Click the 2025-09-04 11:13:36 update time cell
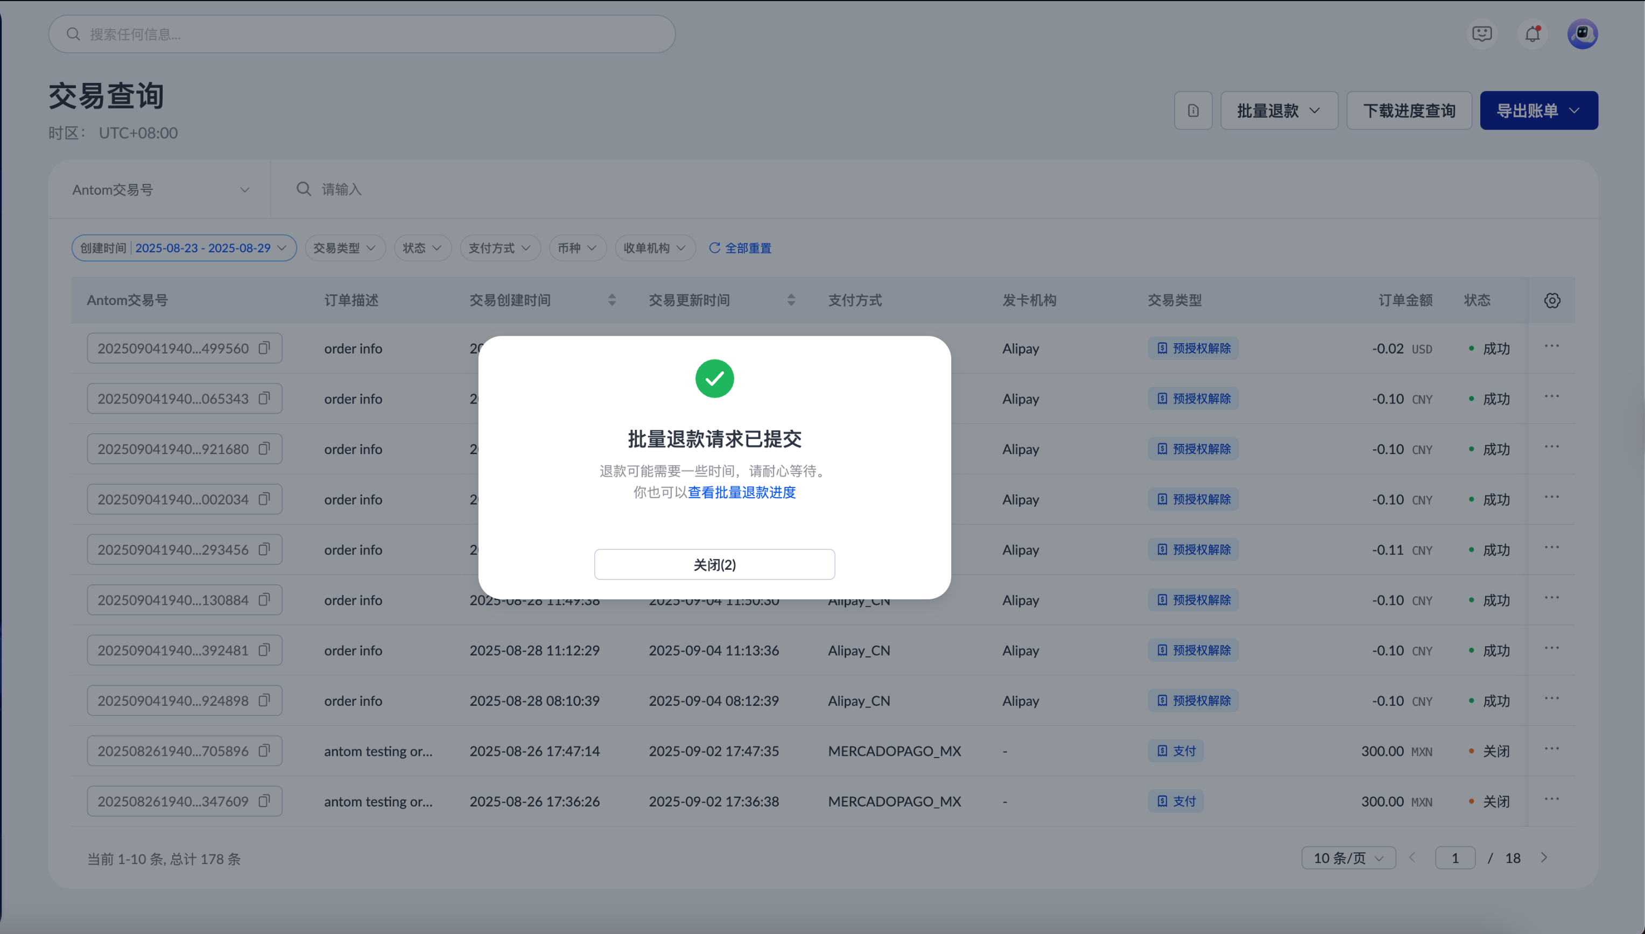This screenshot has height=934, width=1645. click(x=714, y=650)
